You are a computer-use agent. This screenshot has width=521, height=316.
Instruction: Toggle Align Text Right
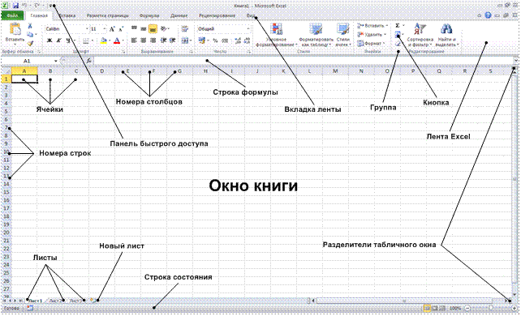tap(153, 41)
